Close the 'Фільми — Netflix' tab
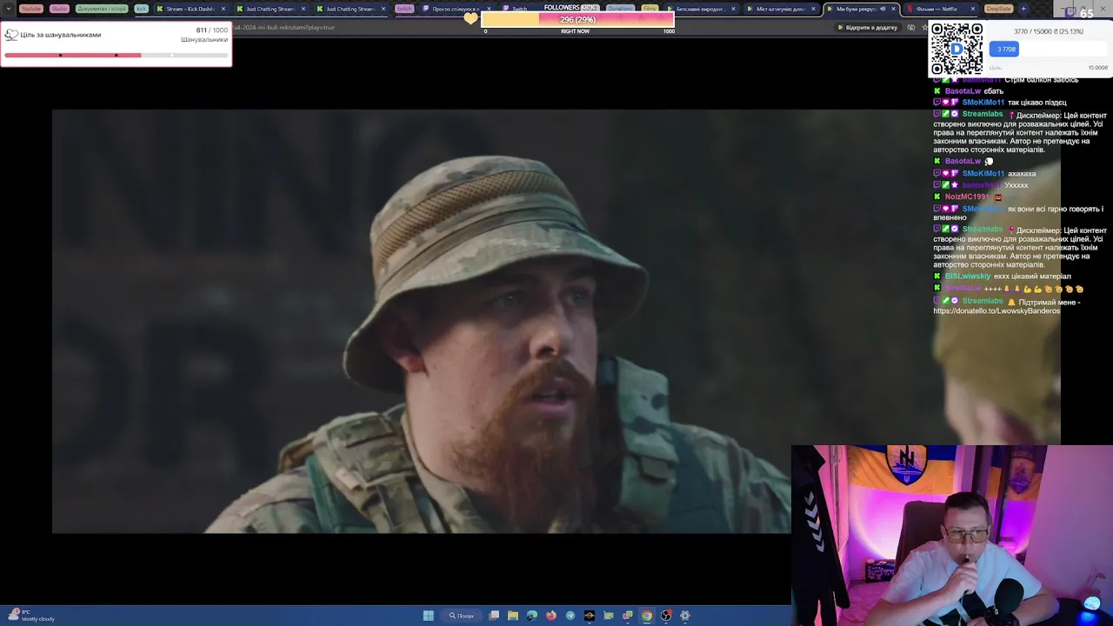1113x626 pixels. [x=973, y=9]
